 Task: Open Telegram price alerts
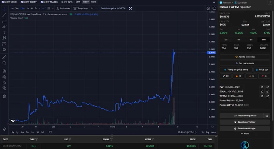coord(236,70)
